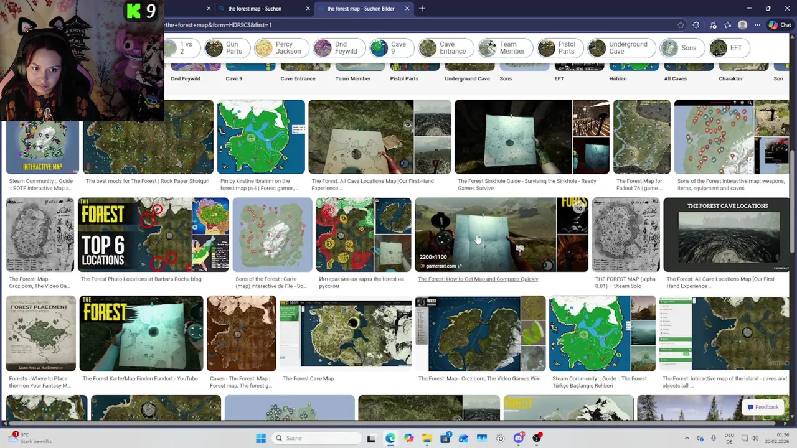Open 'best mods for The Forest' image
The width and height of the screenshot is (797, 448).
[148, 137]
